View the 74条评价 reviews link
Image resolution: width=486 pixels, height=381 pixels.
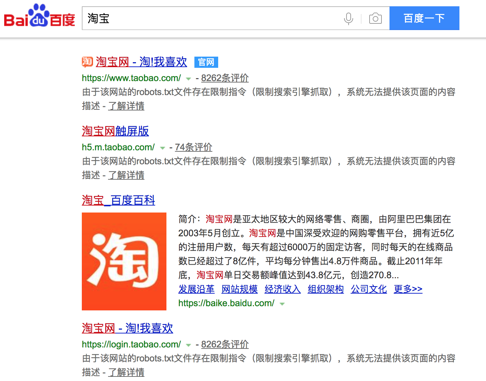point(193,147)
